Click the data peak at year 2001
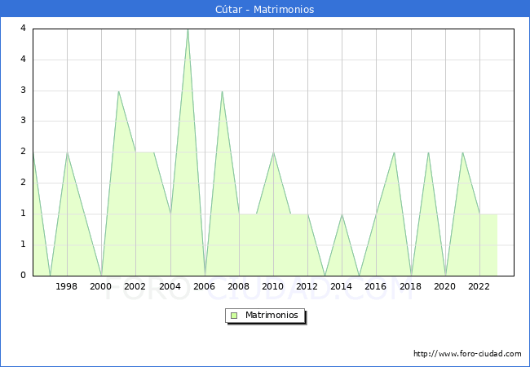Screen dimensions: 530x367 [118, 91]
